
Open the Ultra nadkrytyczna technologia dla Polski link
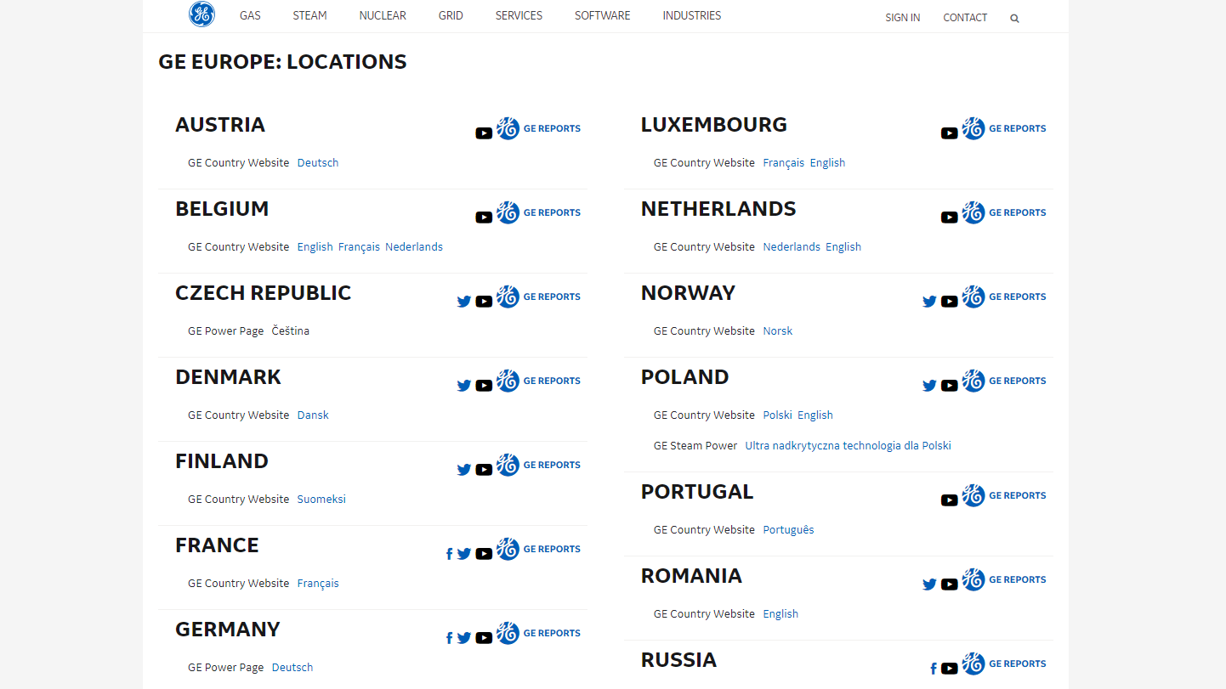848,445
